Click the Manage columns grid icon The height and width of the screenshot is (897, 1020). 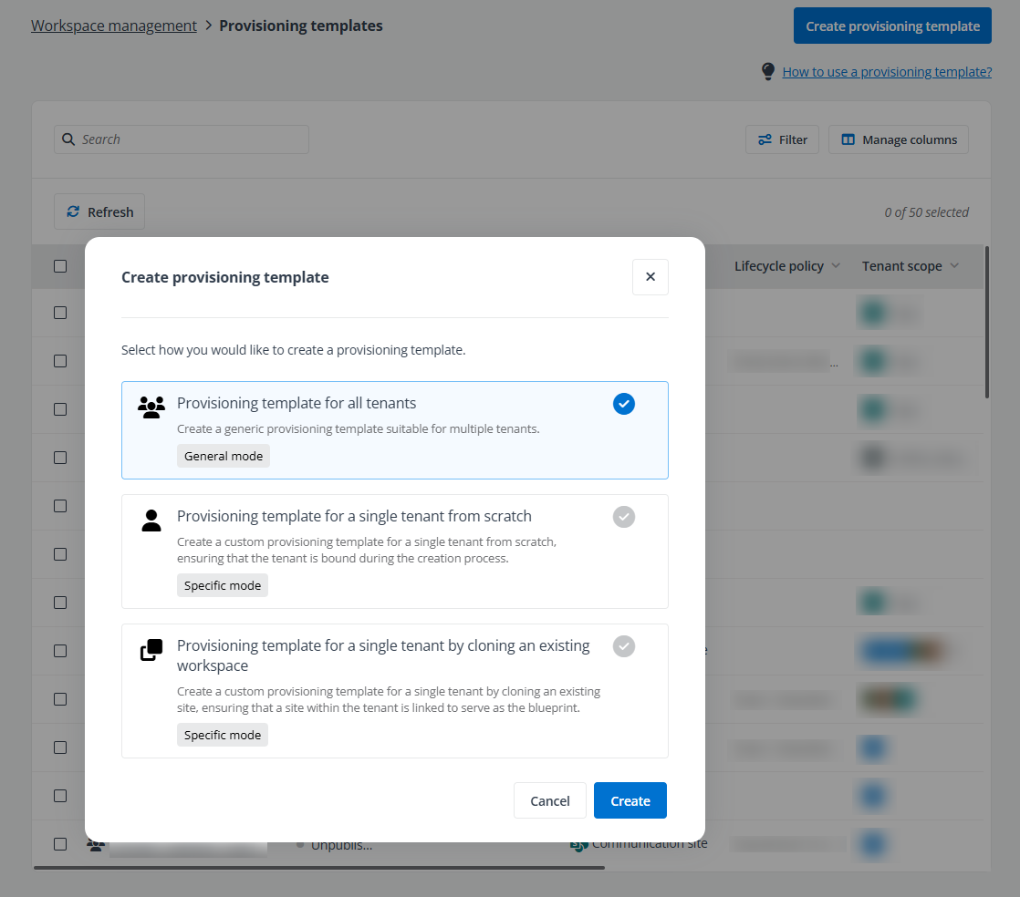click(850, 139)
